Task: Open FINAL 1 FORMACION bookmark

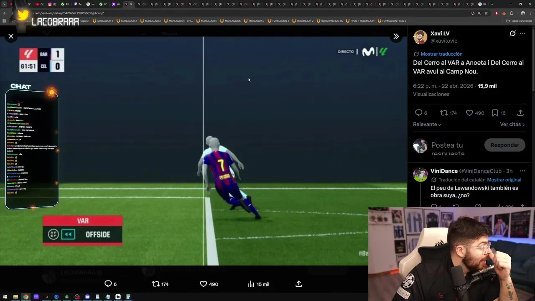Action: (360, 20)
